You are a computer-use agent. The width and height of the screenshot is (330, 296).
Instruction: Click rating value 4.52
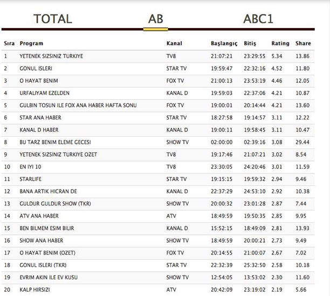(277, 68)
